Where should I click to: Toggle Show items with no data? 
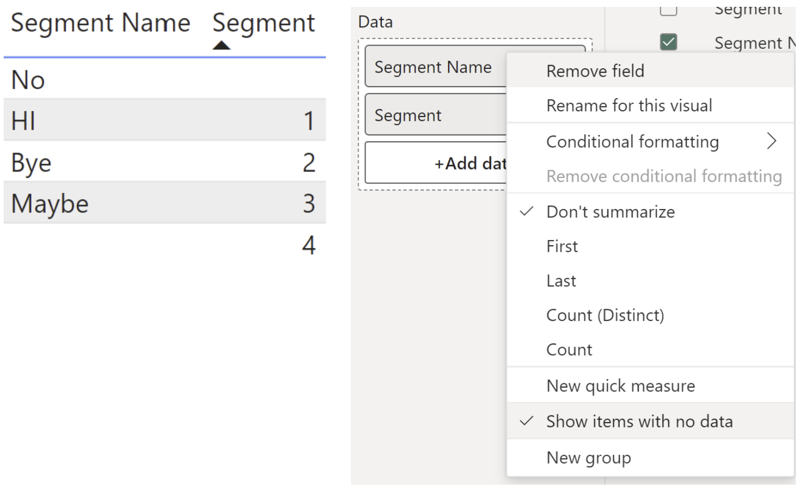pyautogui.click(x=639, y=421)
